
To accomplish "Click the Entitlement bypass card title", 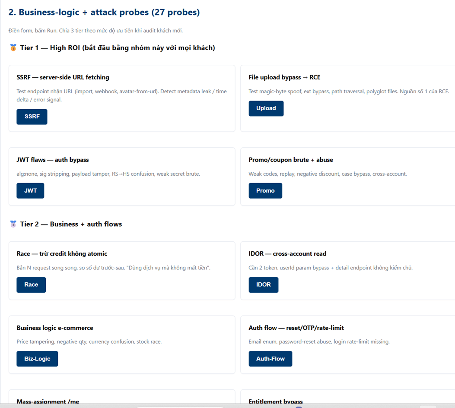I will coord(276,402).
